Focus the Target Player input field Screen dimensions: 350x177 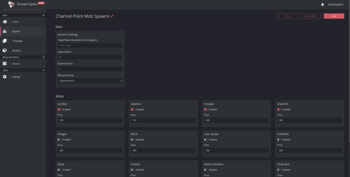pos(90,45)
